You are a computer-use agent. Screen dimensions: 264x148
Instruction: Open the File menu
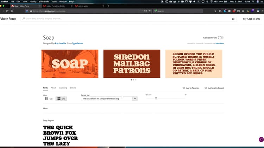tap(12, 1)
